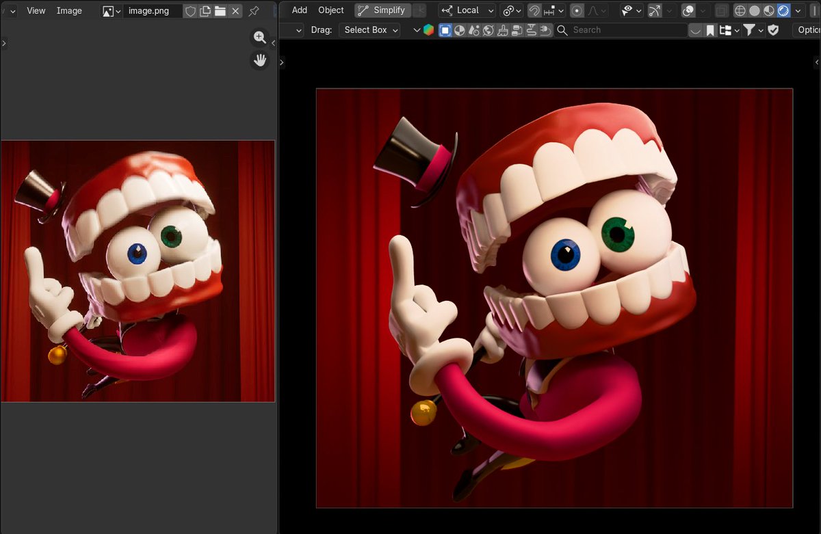Click the droplets icon
This screenshot has width=821, height=534.
[x=474, y=30]
